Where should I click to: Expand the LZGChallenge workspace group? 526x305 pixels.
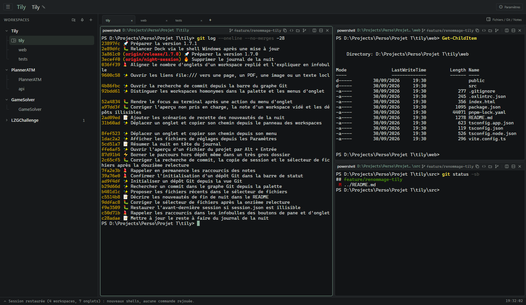(7, 120)
